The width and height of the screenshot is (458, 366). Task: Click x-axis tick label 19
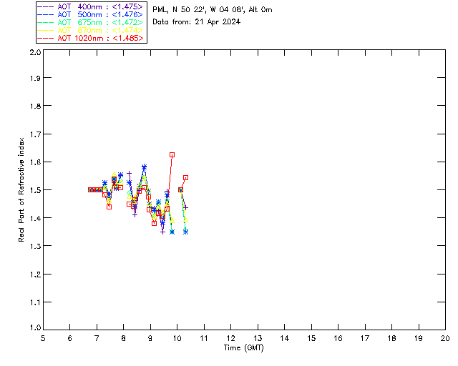[419, 338]
